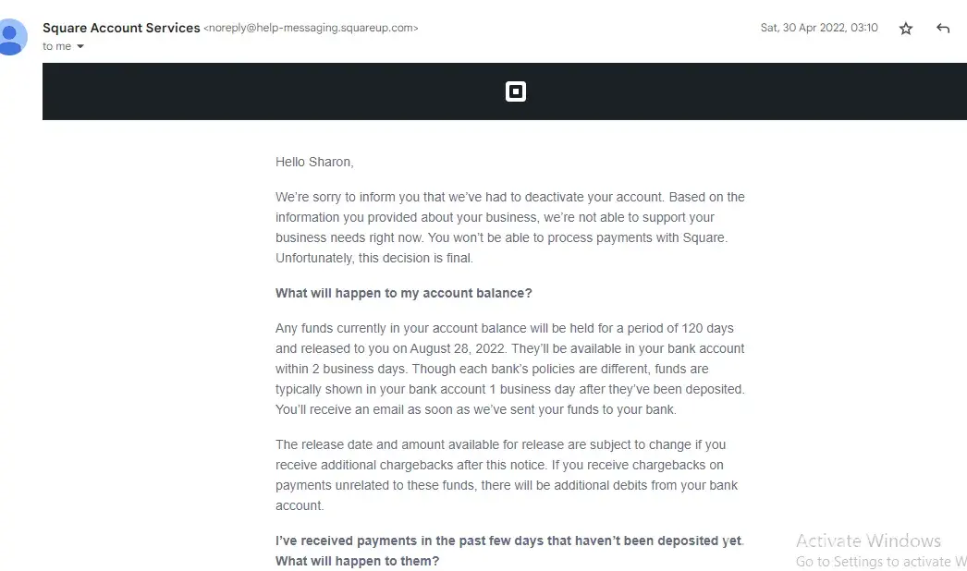967x571 pixels.
Task: Click paragraph starting "We're sorry to inform you"
Action: pos(509,227)
